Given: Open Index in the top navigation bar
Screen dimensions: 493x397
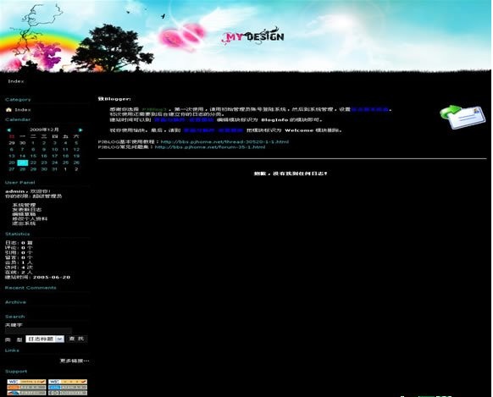Looking at the screenshot, I should tap(16, 81).
